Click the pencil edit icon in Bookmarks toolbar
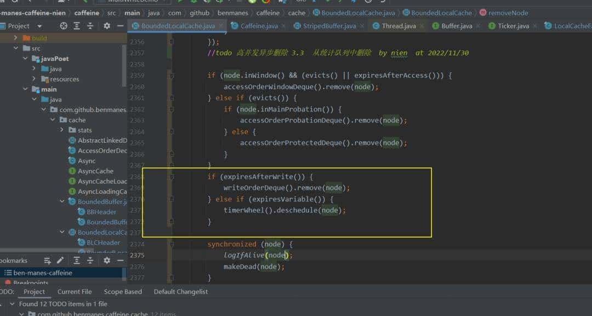 (60, 261)
